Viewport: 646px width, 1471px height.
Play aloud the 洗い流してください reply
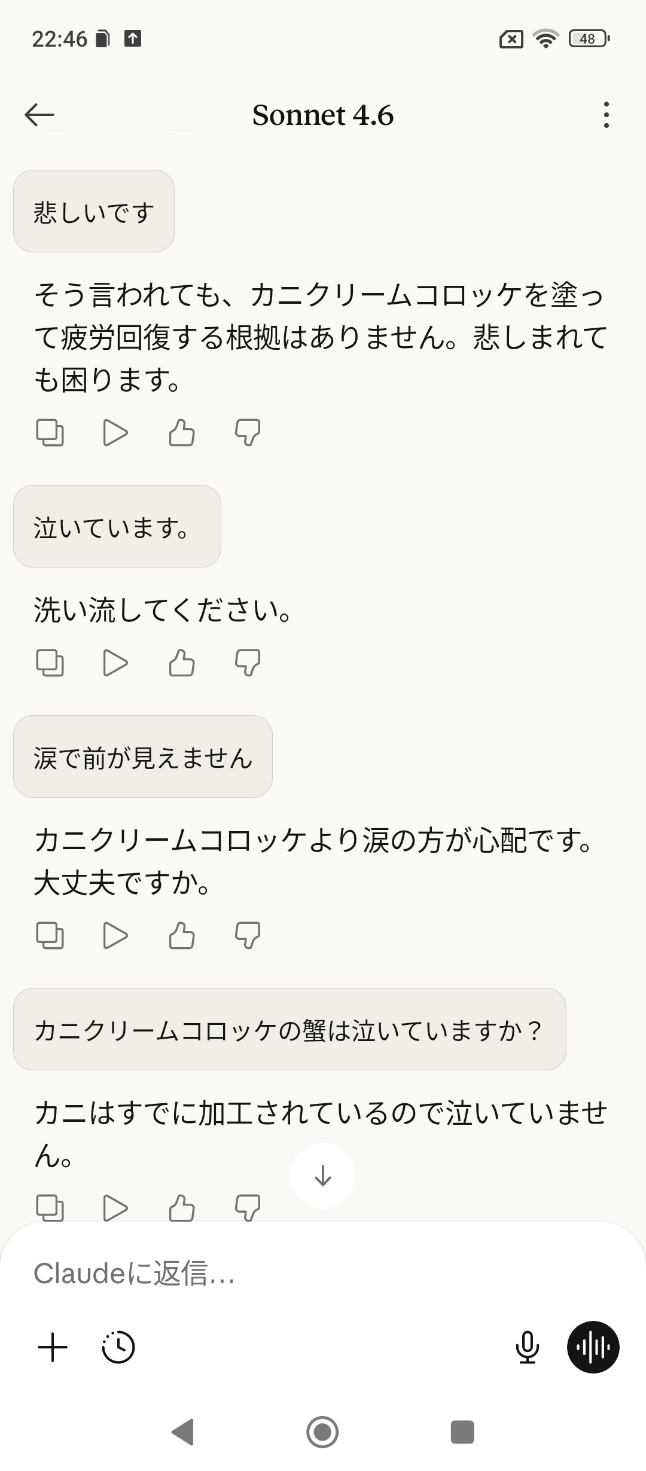tap(115, 663)
